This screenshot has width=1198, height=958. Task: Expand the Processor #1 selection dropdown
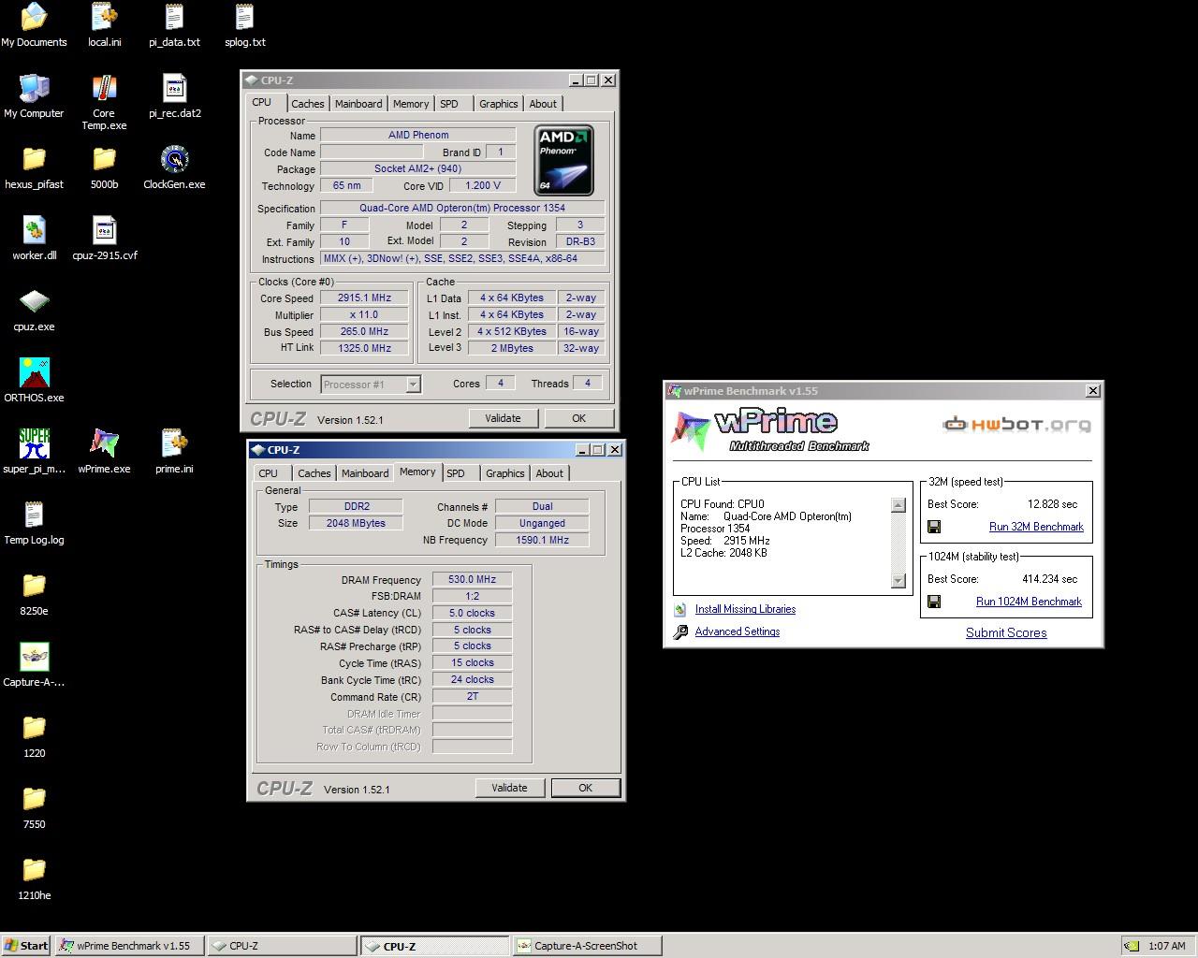(413, 385)
